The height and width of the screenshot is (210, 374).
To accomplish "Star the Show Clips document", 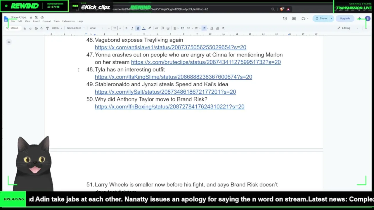I will coord(31,17).
